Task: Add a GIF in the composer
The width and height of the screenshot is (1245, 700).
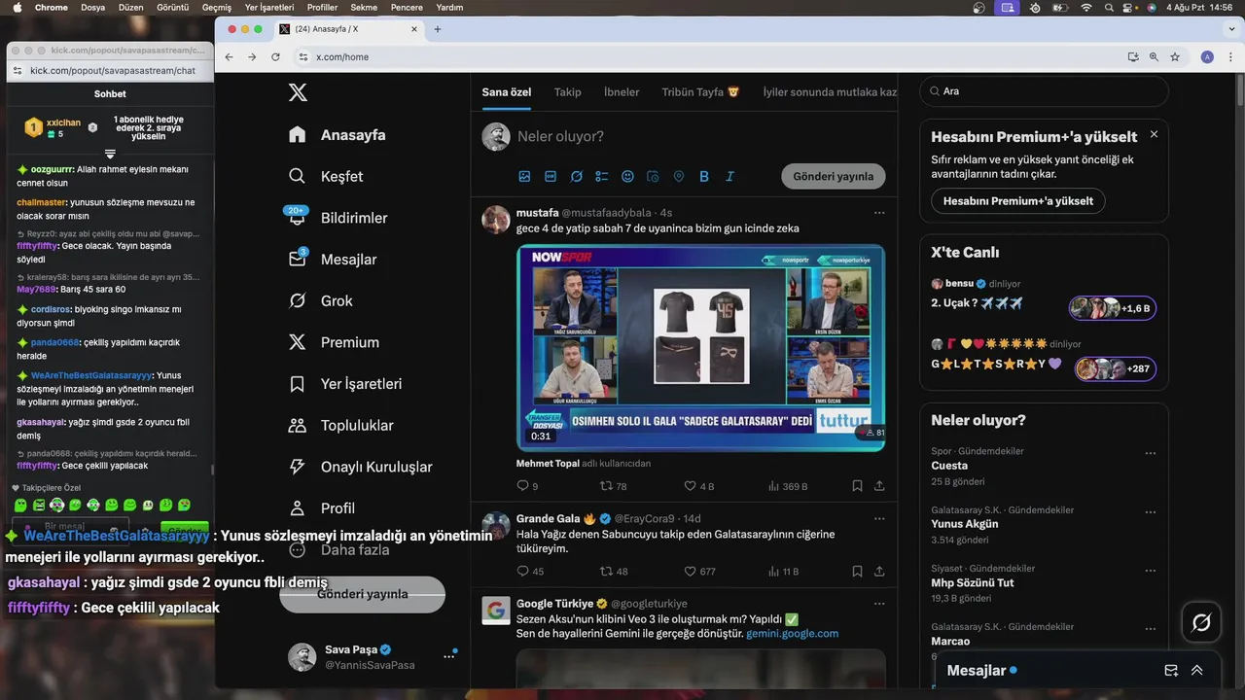Action: pos(551,176)
